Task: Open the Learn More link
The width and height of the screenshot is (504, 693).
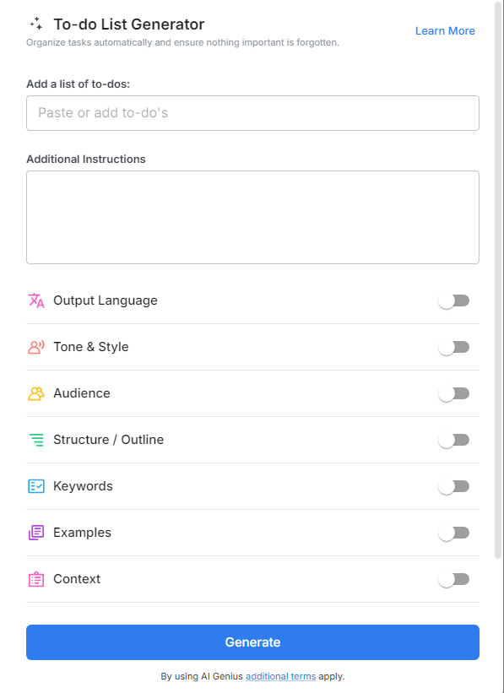Action: pos(445,30)
